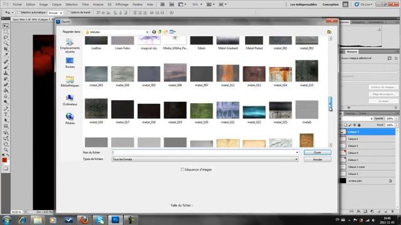
Task: Open Internet Explorer from taskbar
Action: click(x=22, y=220)
